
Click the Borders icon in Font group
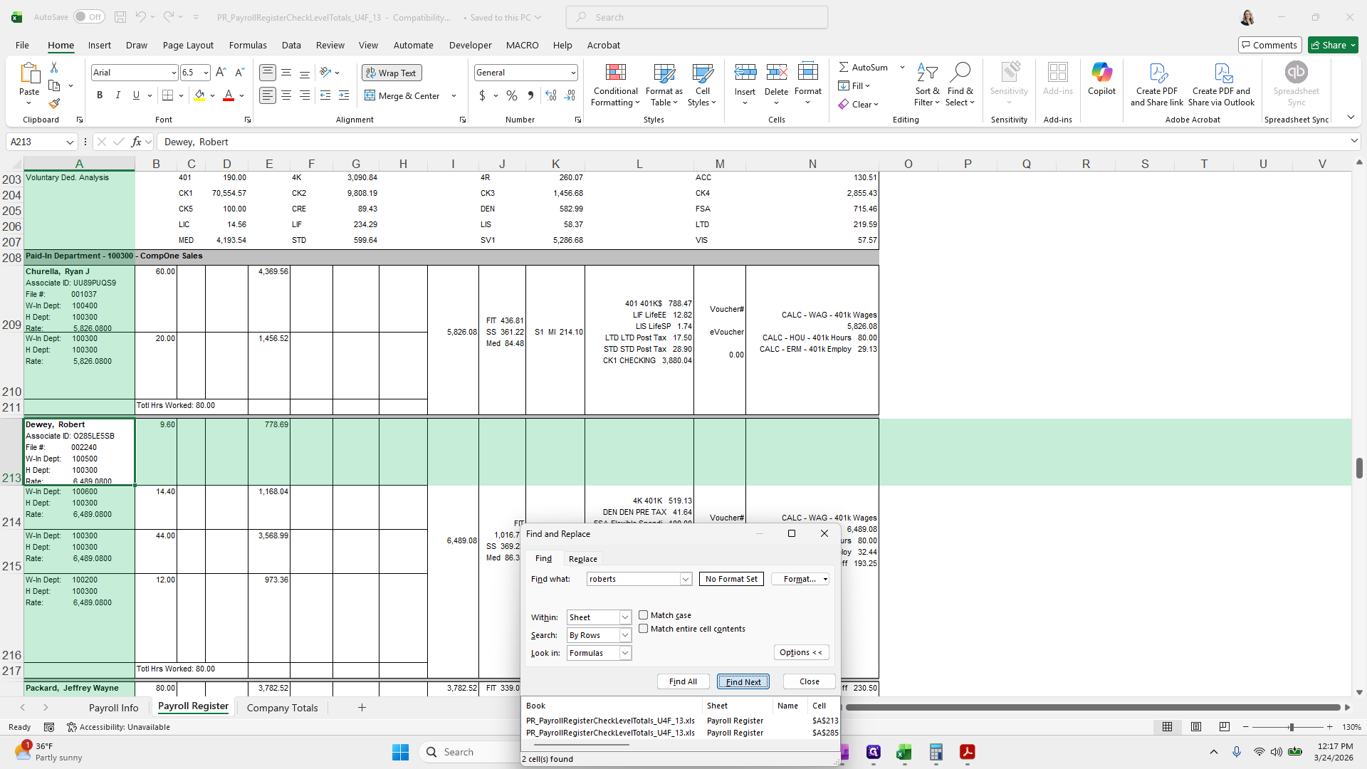(x=167, y=95)
